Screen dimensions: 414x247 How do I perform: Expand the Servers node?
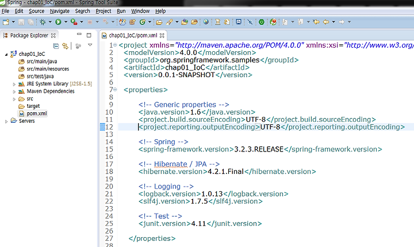point(6,121)
